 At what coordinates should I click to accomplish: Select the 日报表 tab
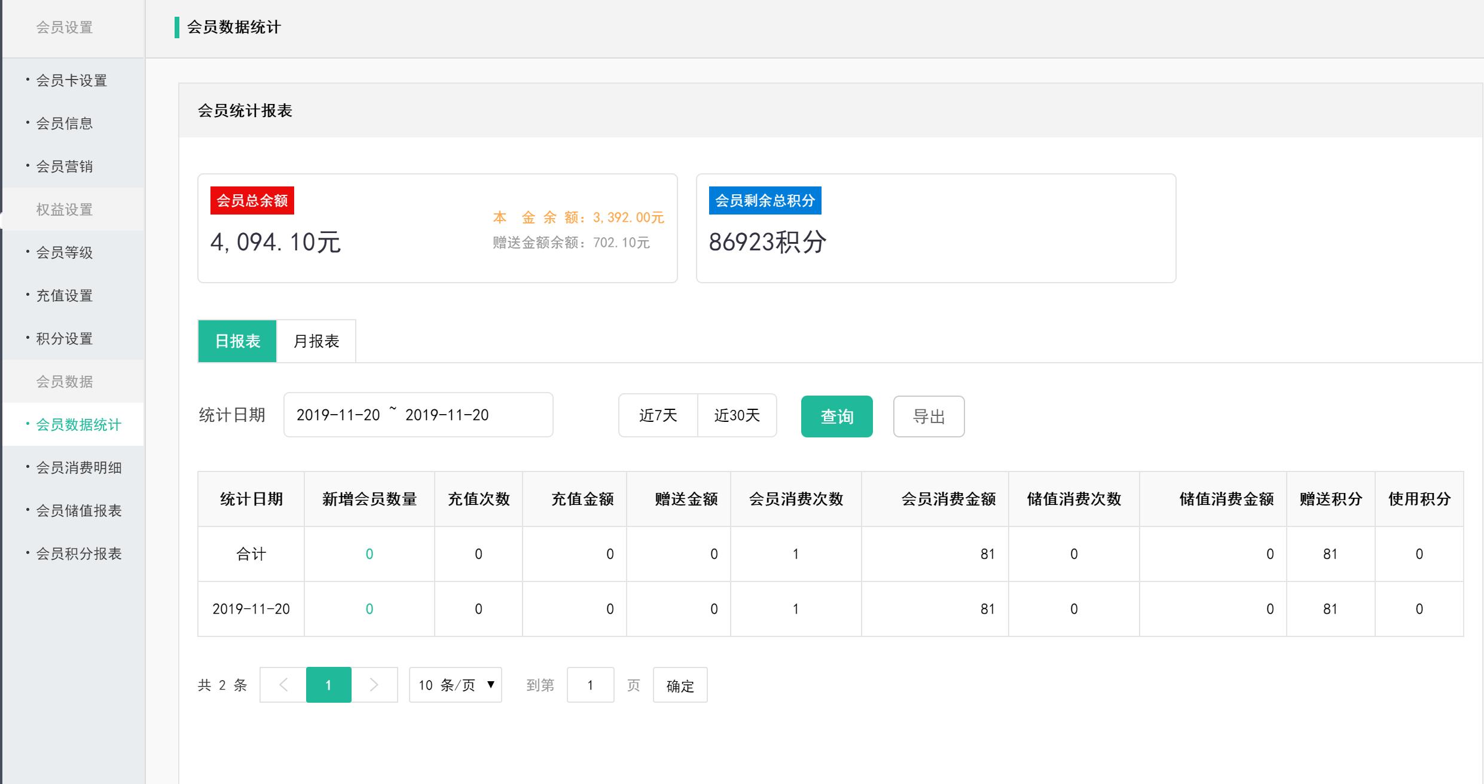[x=237, y=341]
